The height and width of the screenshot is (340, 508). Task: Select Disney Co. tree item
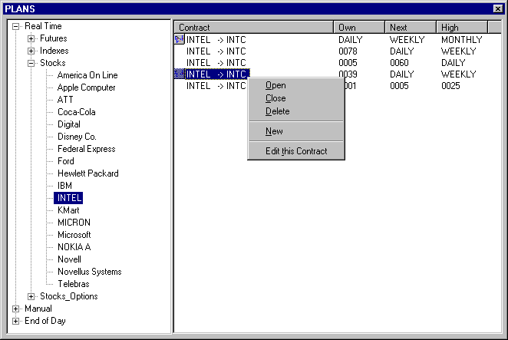77,137
